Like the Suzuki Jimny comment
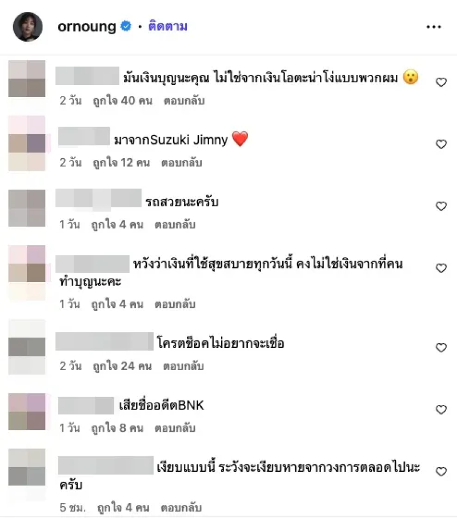 click(441, 144)
